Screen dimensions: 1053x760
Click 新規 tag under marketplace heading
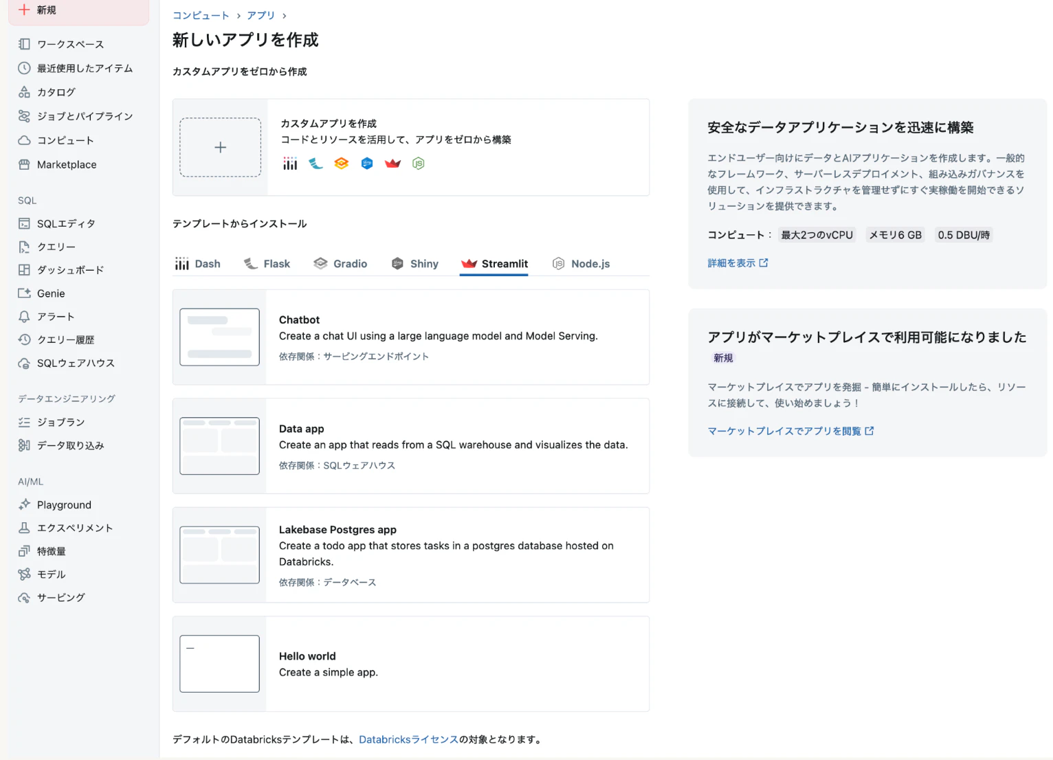[x=723, y=358]
